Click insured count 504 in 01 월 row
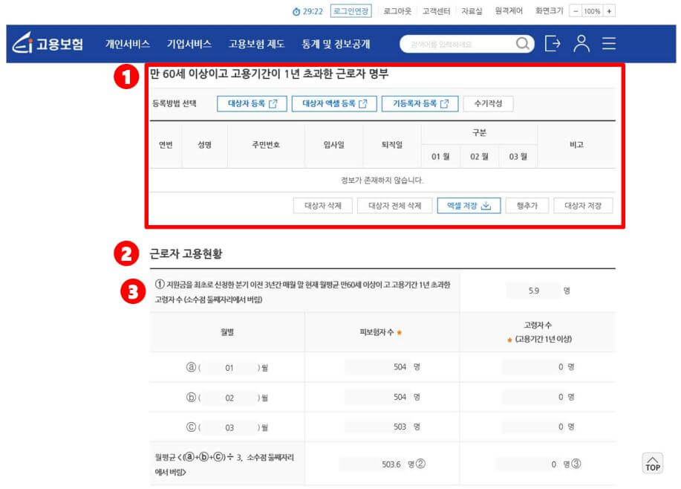The height and width of the screenshot is (489, 681). click(x=378, y=367)
